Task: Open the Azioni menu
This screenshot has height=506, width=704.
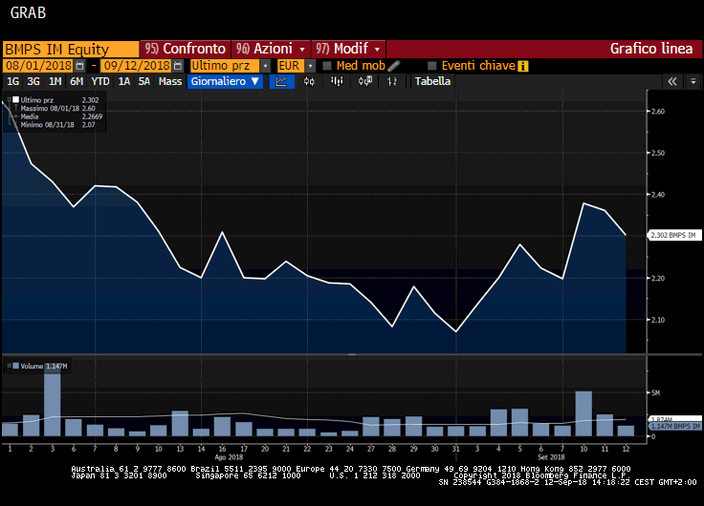Action: [272, 48]
